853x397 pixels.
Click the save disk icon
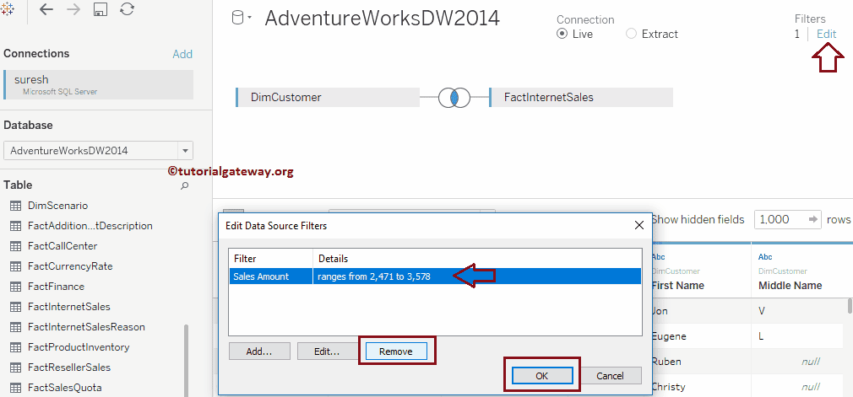click(x=100, y=9)
